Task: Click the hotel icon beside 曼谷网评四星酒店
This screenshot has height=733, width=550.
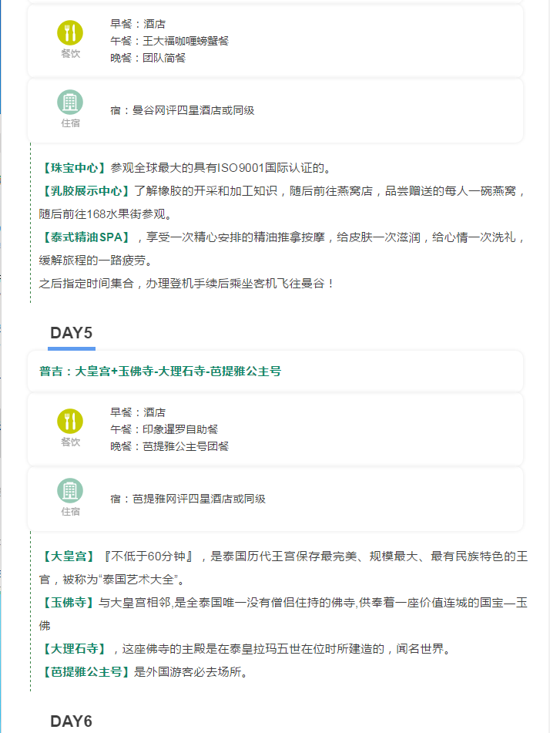Action: [x=70, y=103]
